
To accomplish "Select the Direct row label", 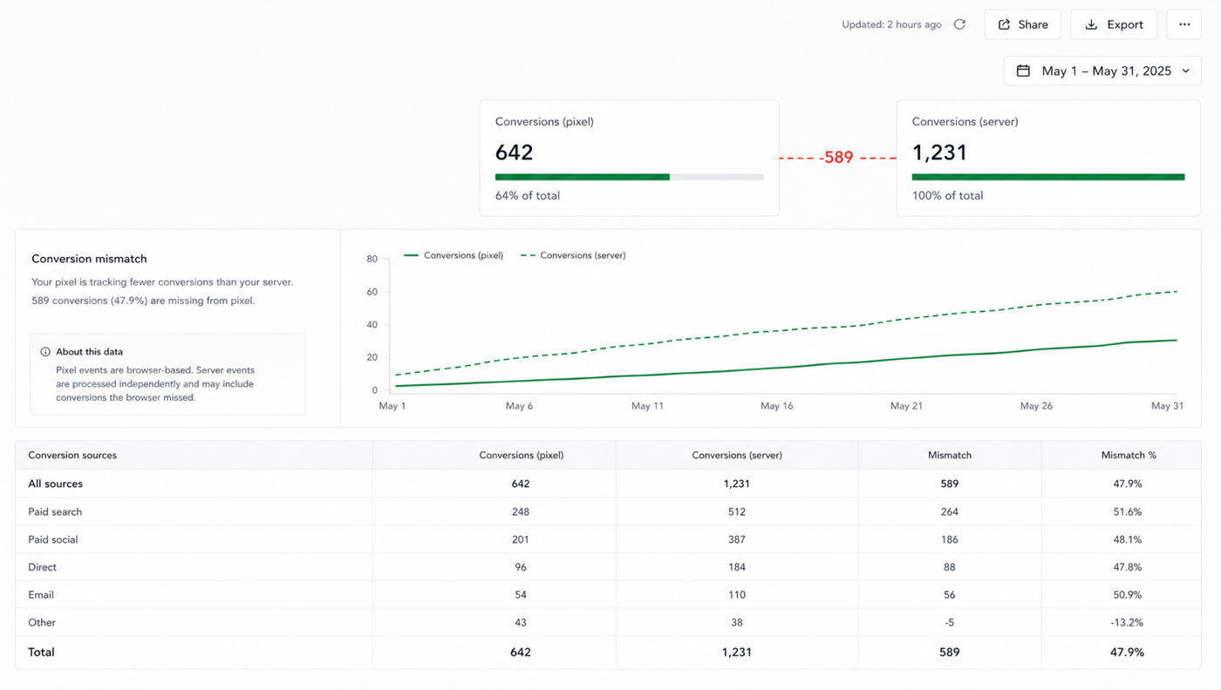I will (42, 567).
